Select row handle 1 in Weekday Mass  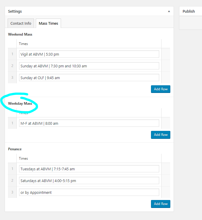tap(12, 123)
